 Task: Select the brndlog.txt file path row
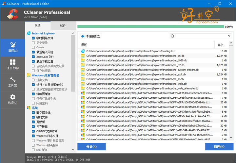[x=153, y=51]
